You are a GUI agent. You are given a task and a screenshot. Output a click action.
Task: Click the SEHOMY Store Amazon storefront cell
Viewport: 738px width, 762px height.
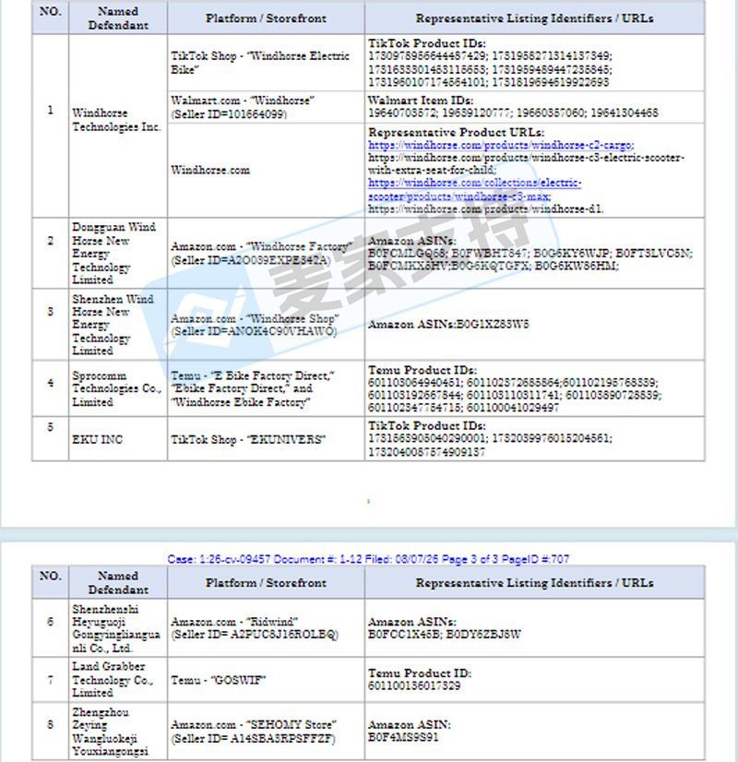tap(266, 731)
